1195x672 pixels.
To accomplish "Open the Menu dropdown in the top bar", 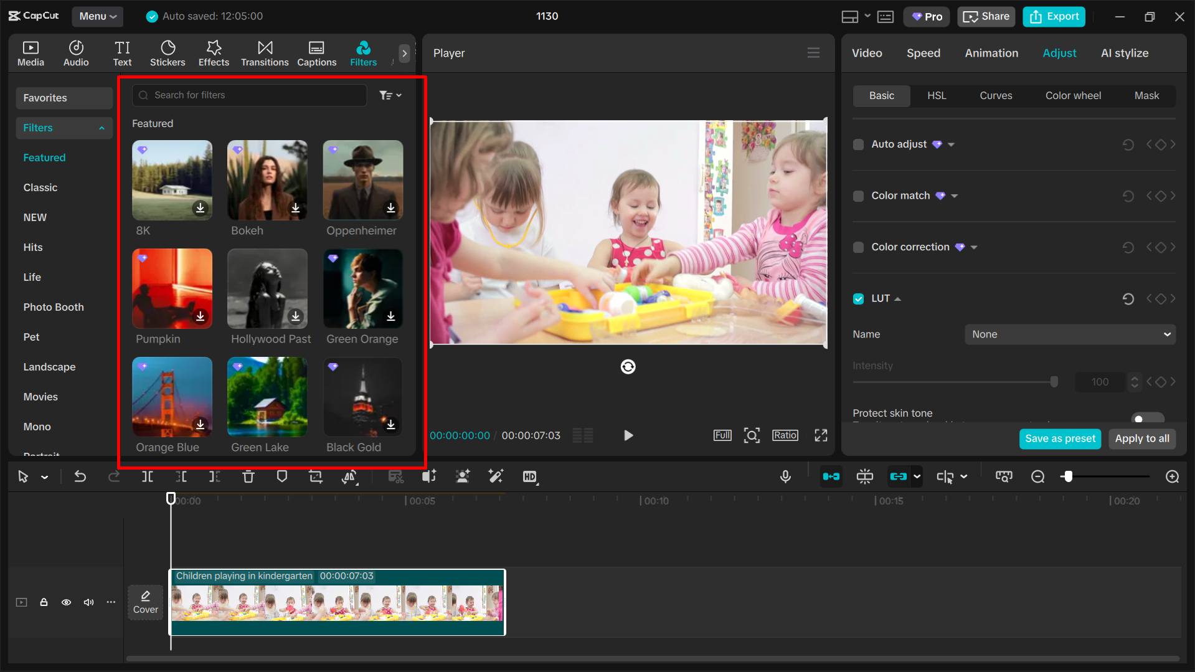I will 97,16.
